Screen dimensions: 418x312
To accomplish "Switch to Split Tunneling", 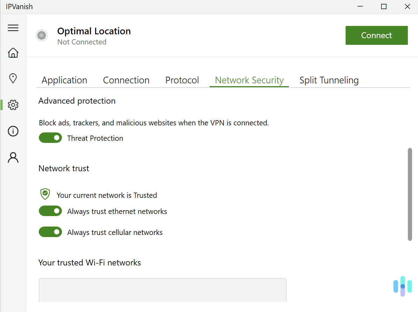I will pos(329,80).
